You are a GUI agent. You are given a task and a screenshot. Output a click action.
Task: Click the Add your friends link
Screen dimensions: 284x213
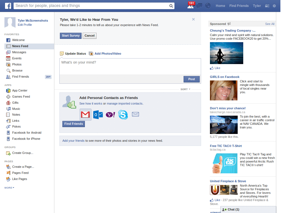(73, 141)
